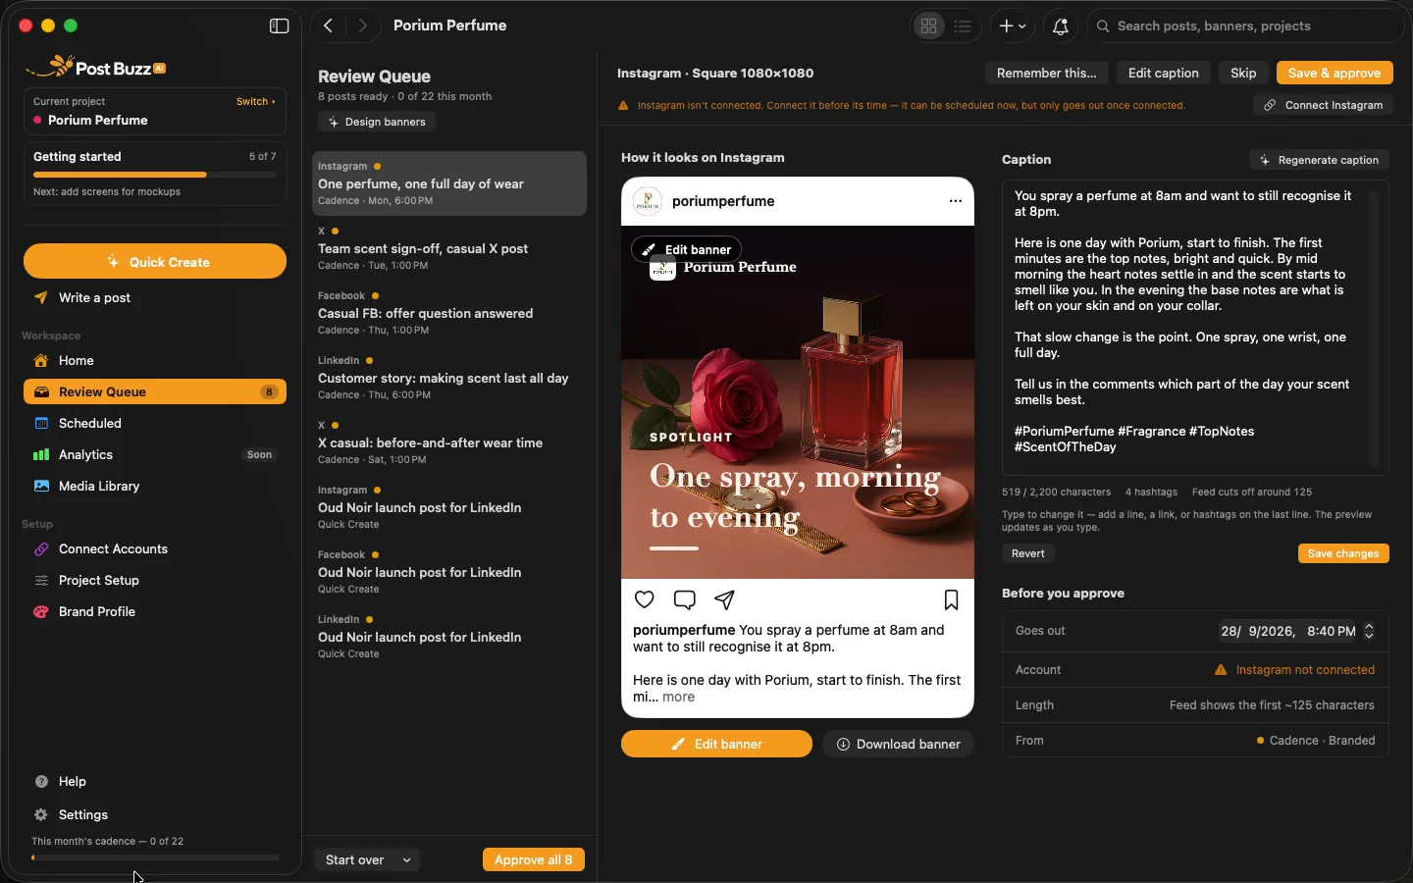Click the monthly cadence progress bar
The height and width of the screenshot is (883, 1413).
coord(155,857)
